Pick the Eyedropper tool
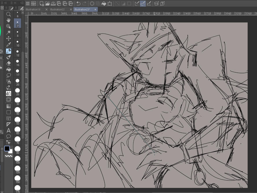257x193 pixels. pos(9,44)
